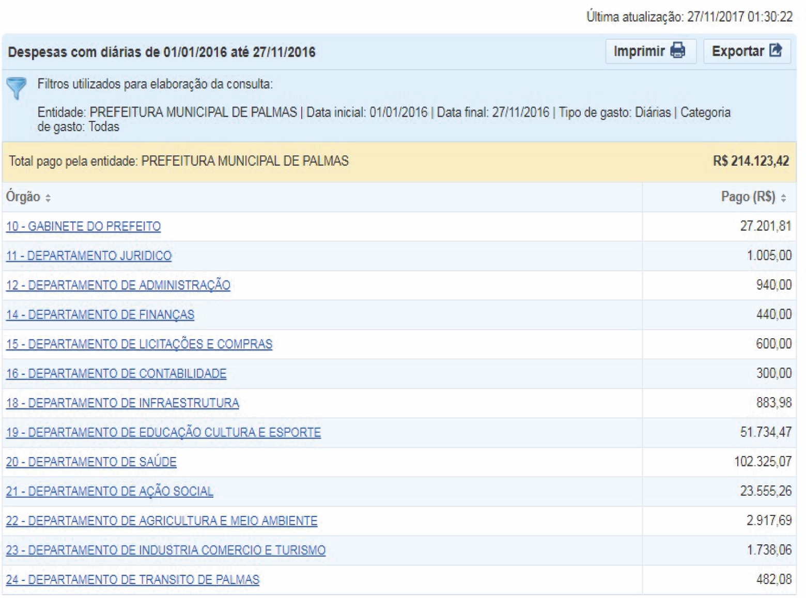Screen dimensions: 806x598
Task: Click the printer icon in Imprimir button
Action: coord(677,51)
